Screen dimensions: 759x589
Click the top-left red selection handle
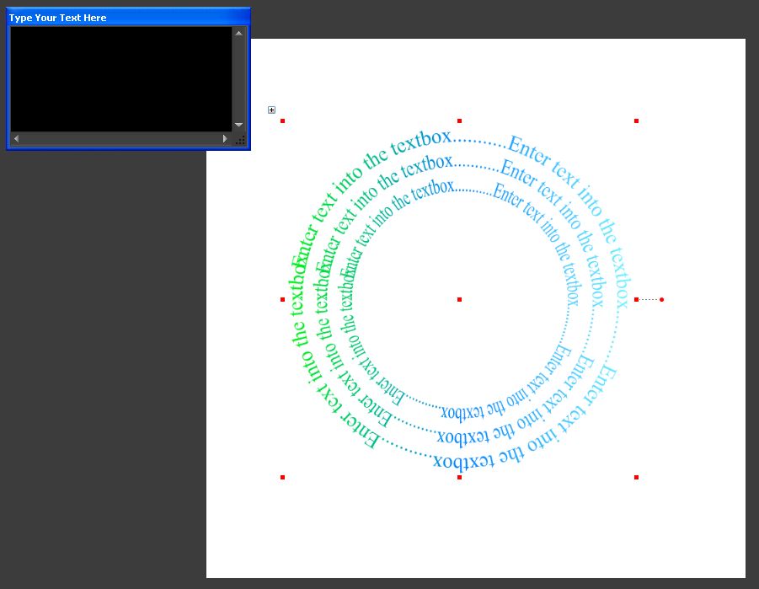click(x=282, y=121)
